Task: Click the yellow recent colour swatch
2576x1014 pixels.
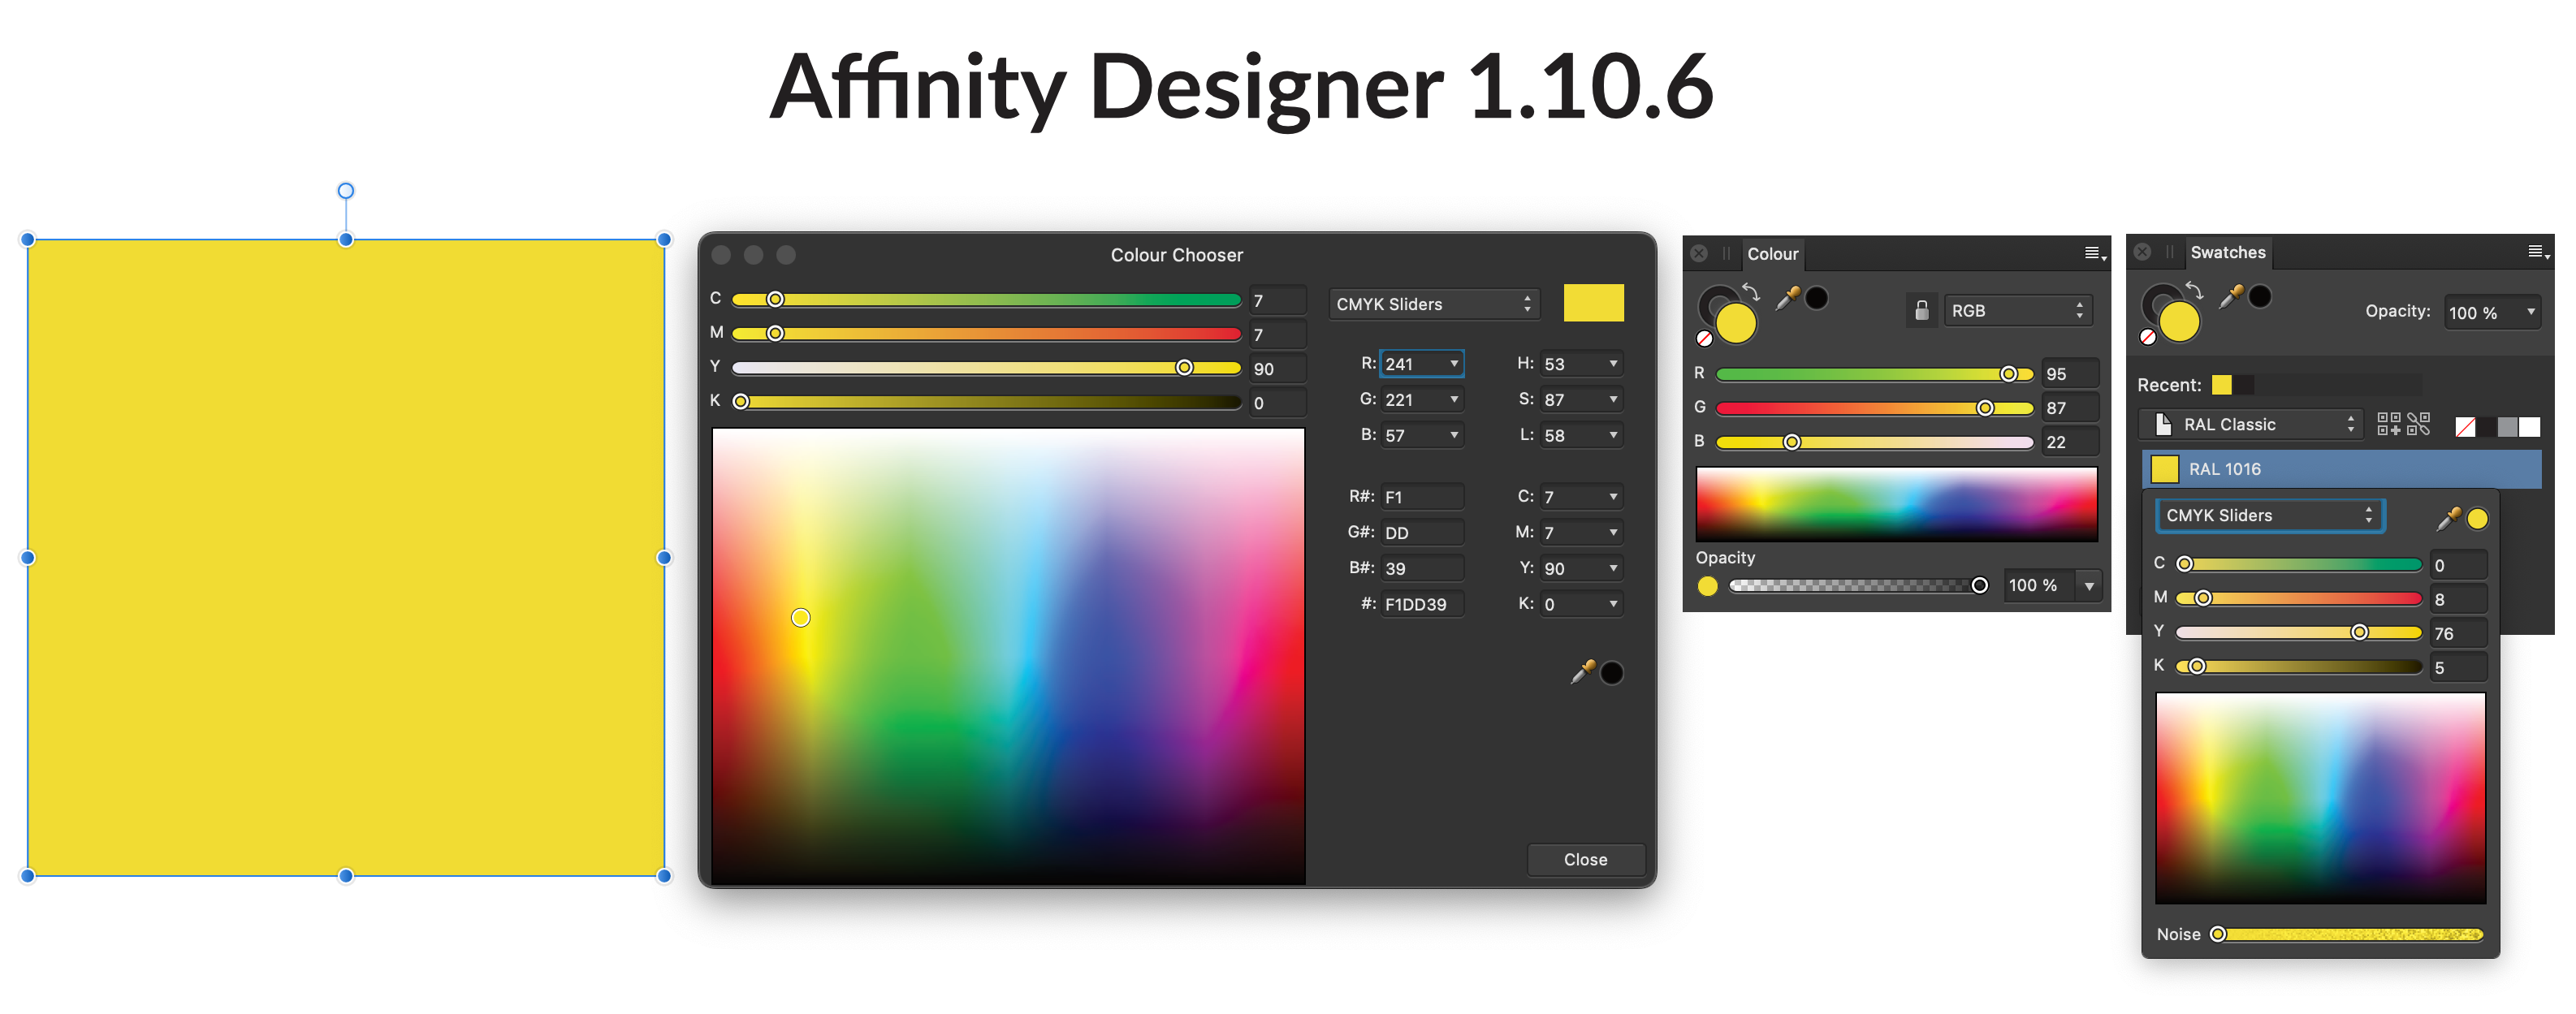Action: tap(2222, 385)
